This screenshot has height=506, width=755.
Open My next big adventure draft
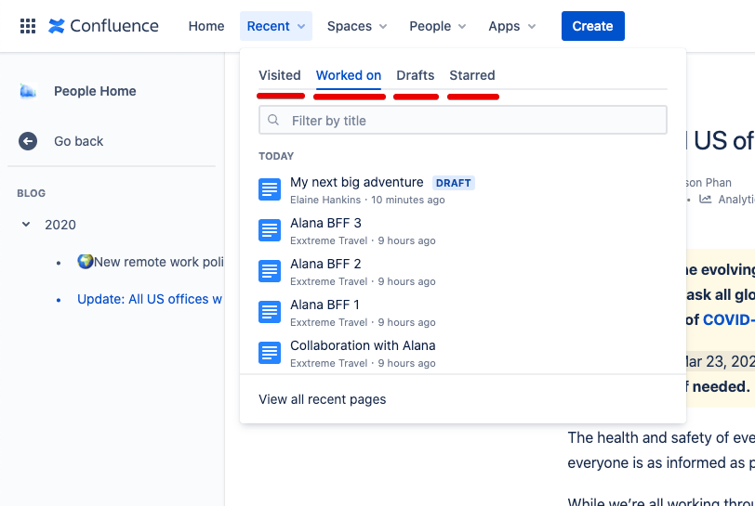357,182
